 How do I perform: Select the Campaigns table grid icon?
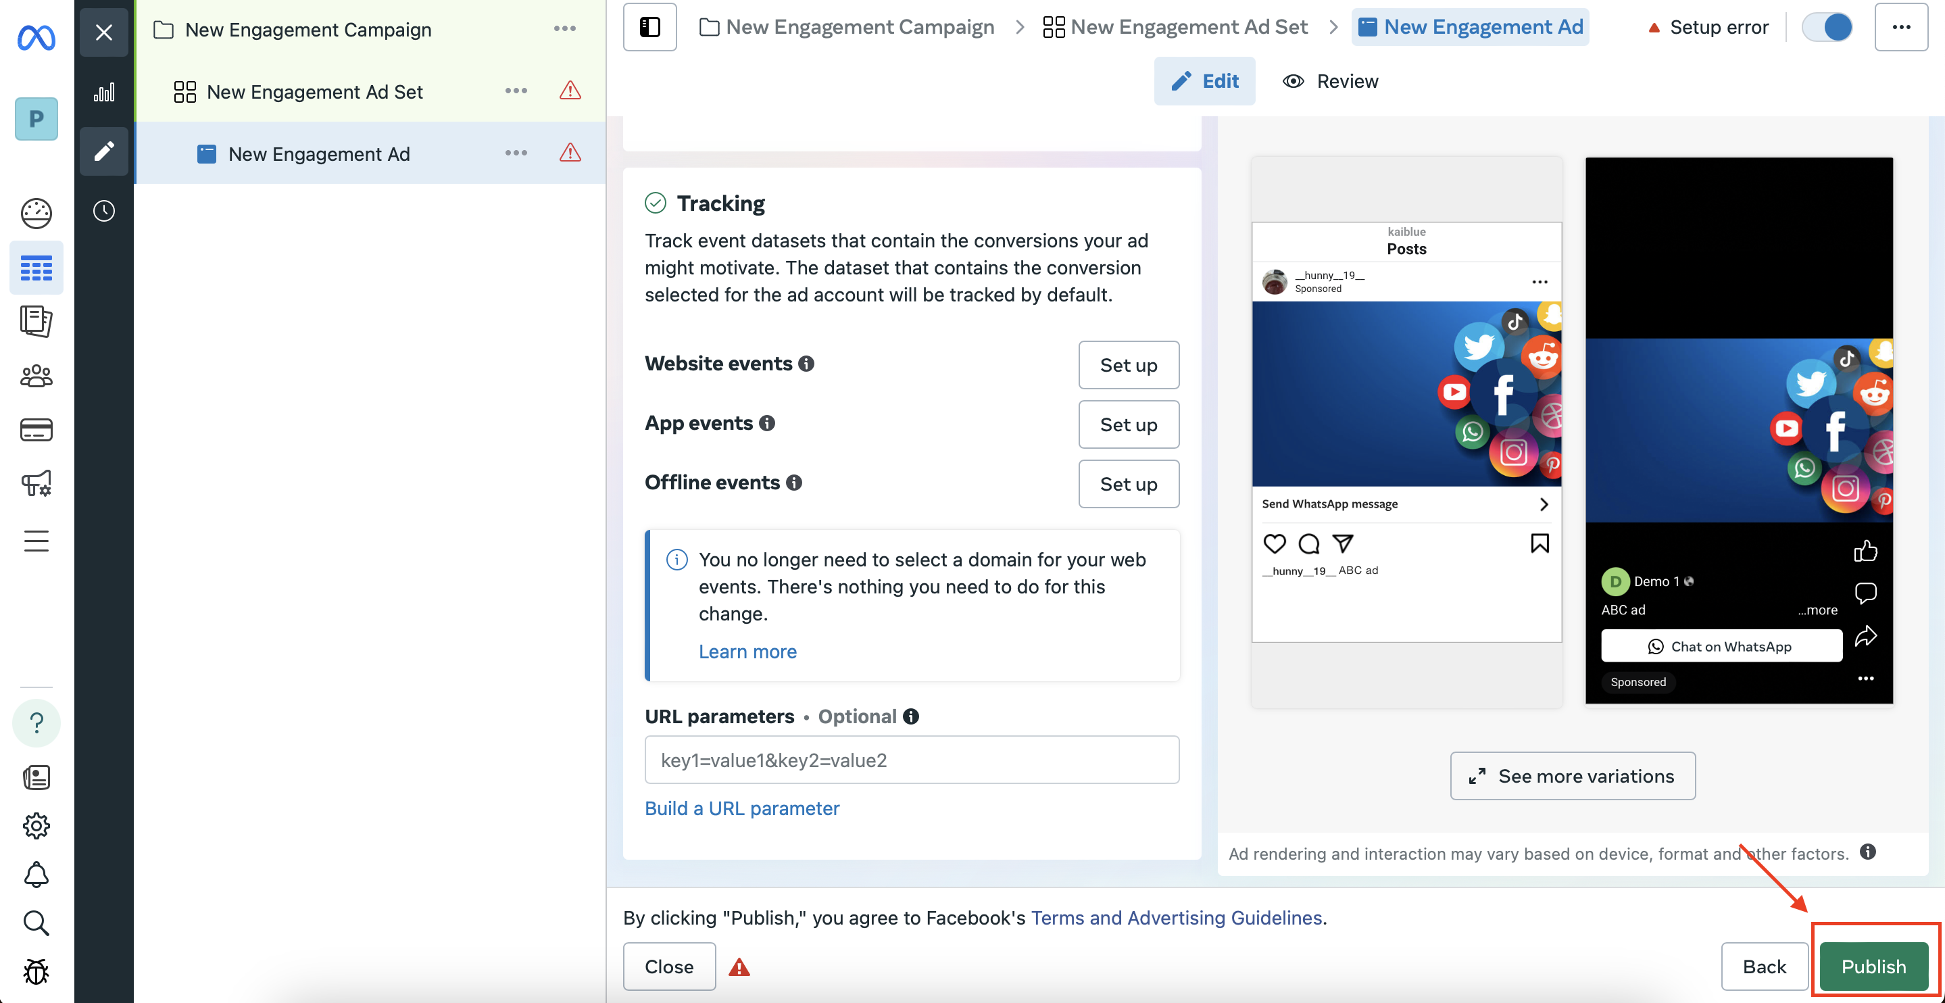pyautogui.click(x=36, y=268)
